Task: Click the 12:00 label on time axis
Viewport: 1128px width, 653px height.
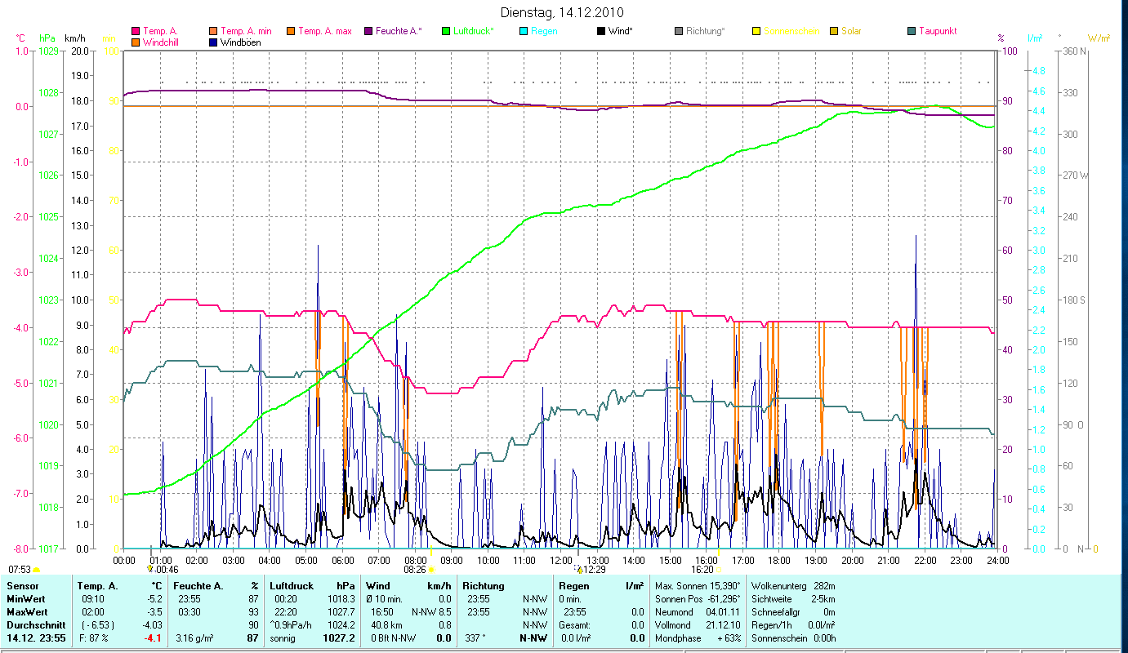Action: [x=561, y=560]
